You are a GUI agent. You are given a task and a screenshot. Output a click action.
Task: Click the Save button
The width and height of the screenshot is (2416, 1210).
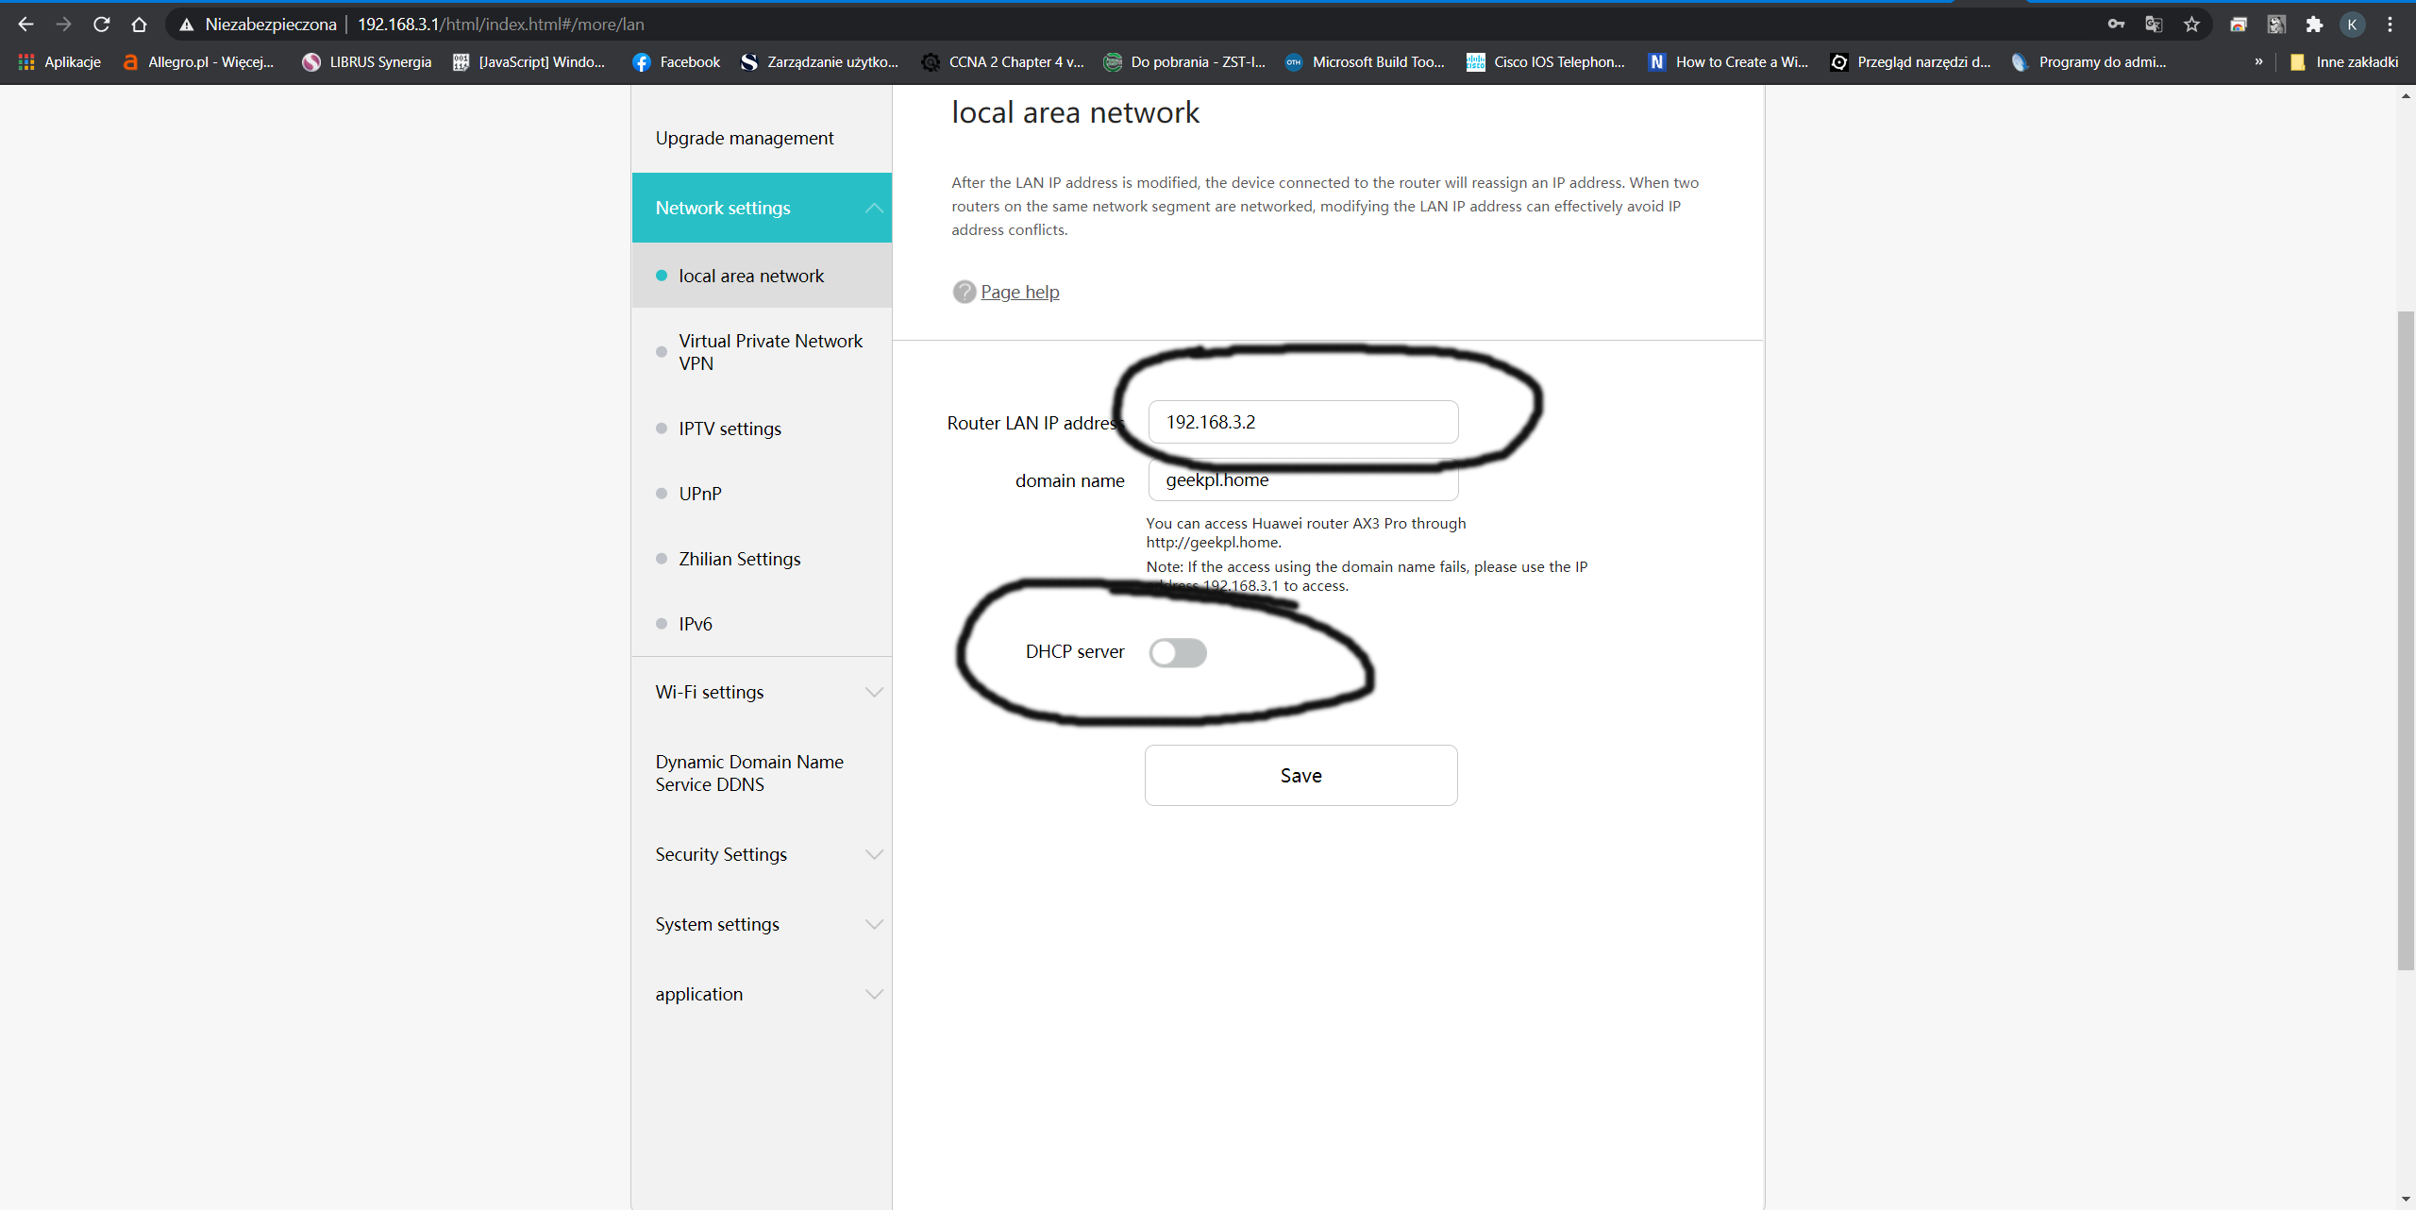point(1300,775)
